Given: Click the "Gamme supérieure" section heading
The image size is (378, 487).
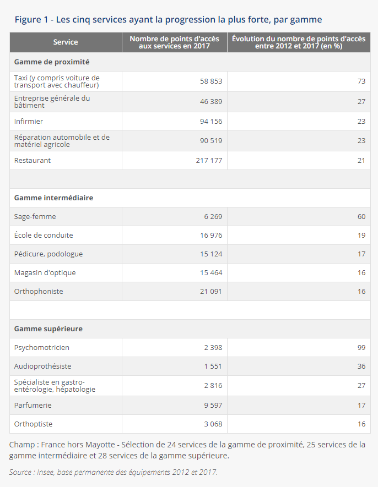Looking at the screenshot, I should (x=48, y=329).
